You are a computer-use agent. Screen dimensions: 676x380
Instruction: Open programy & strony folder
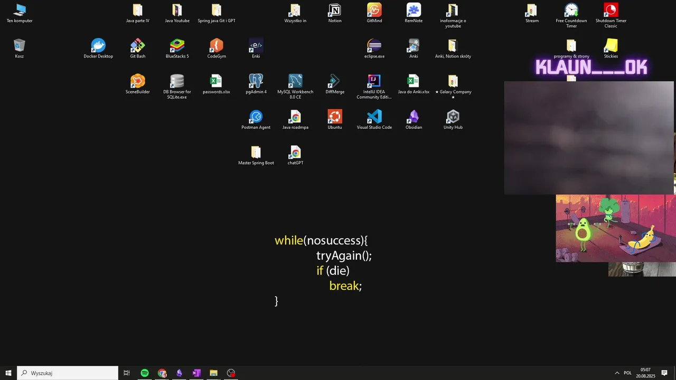[571, 49]
